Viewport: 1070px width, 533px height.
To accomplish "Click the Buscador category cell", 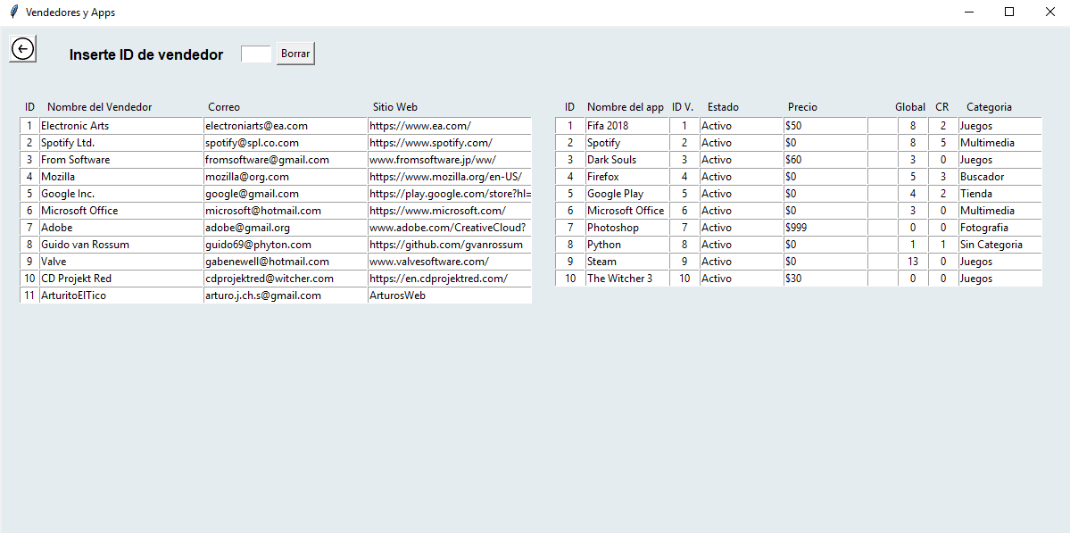I will click(x=1000, y=177).
